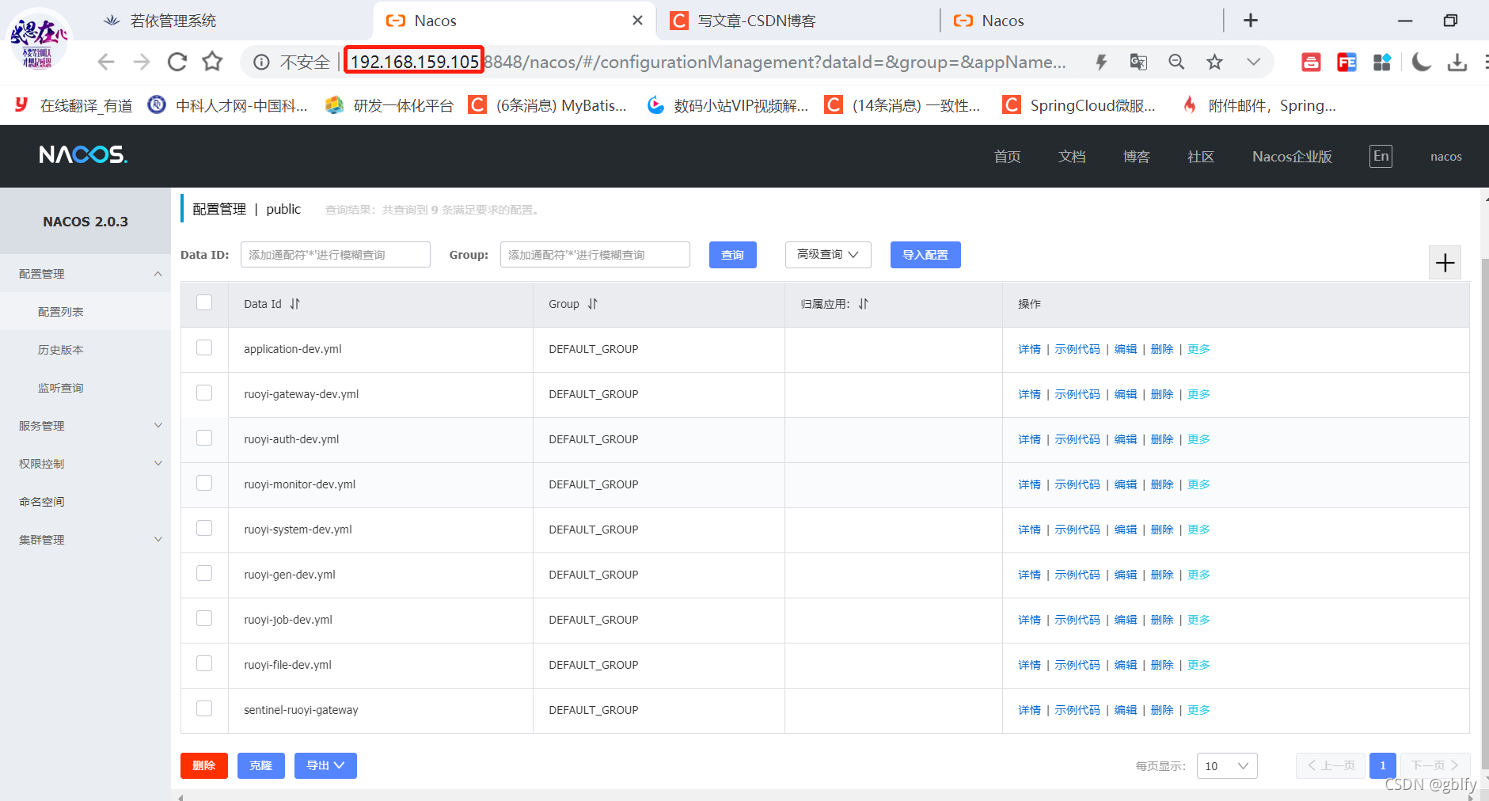Open 文档 in the Nacos header
Viewport: 1489px width, 801px height.
(1072, 157)
